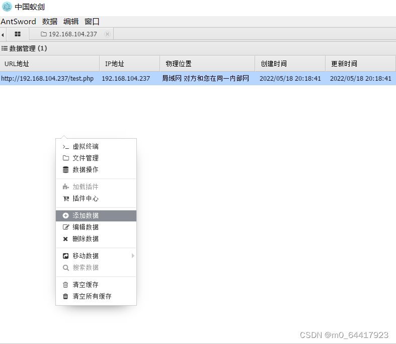Close the 192.168.104.237 tab
This screenshot has width=396, height=344.
107,34
